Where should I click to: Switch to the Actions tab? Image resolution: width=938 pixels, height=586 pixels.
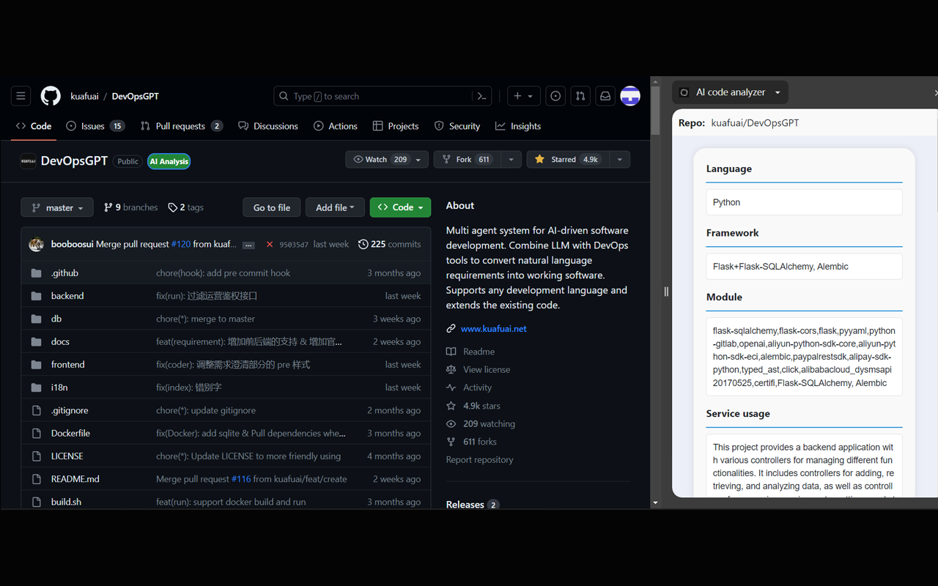coord(336,126)
